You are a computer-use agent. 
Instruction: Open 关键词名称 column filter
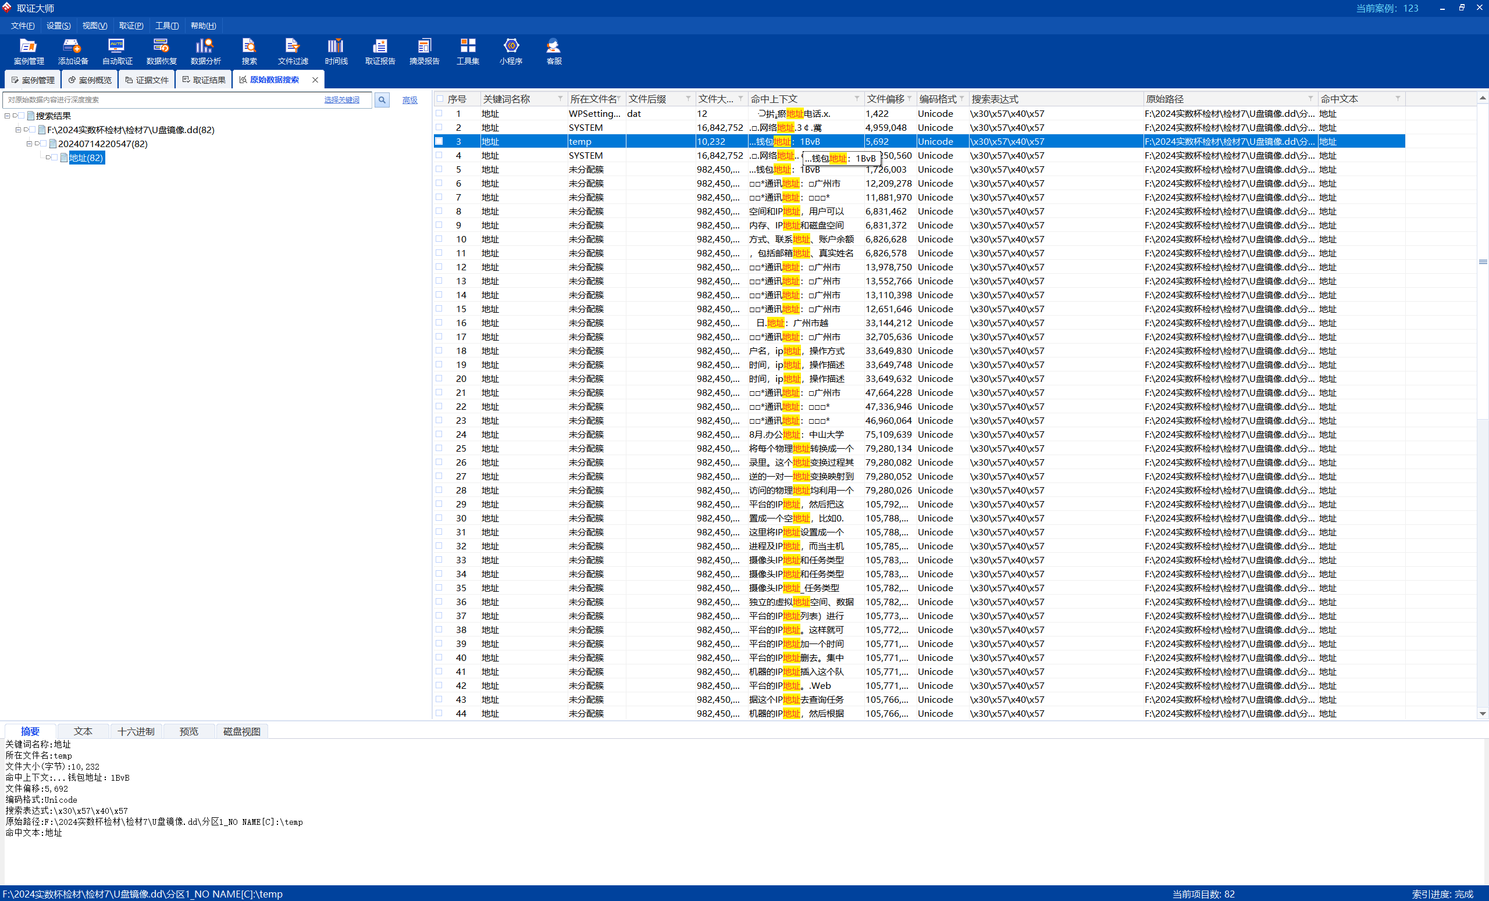coord(560,98)
